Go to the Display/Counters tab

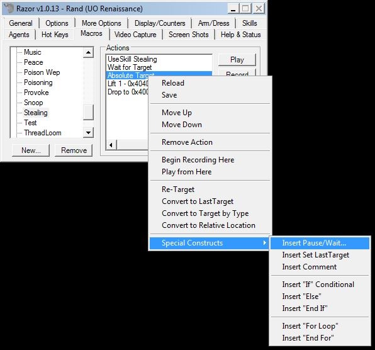[x=160, y=23]
